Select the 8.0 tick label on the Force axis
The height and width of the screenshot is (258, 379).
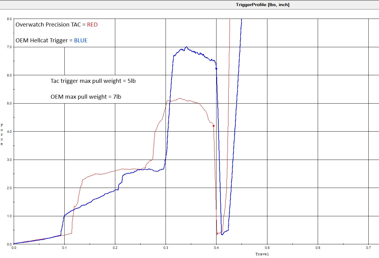pos(9,19)
